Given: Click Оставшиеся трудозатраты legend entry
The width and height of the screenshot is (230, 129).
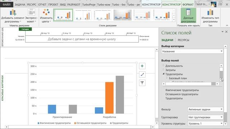Looking at the screenshot, I should [90, 123].
